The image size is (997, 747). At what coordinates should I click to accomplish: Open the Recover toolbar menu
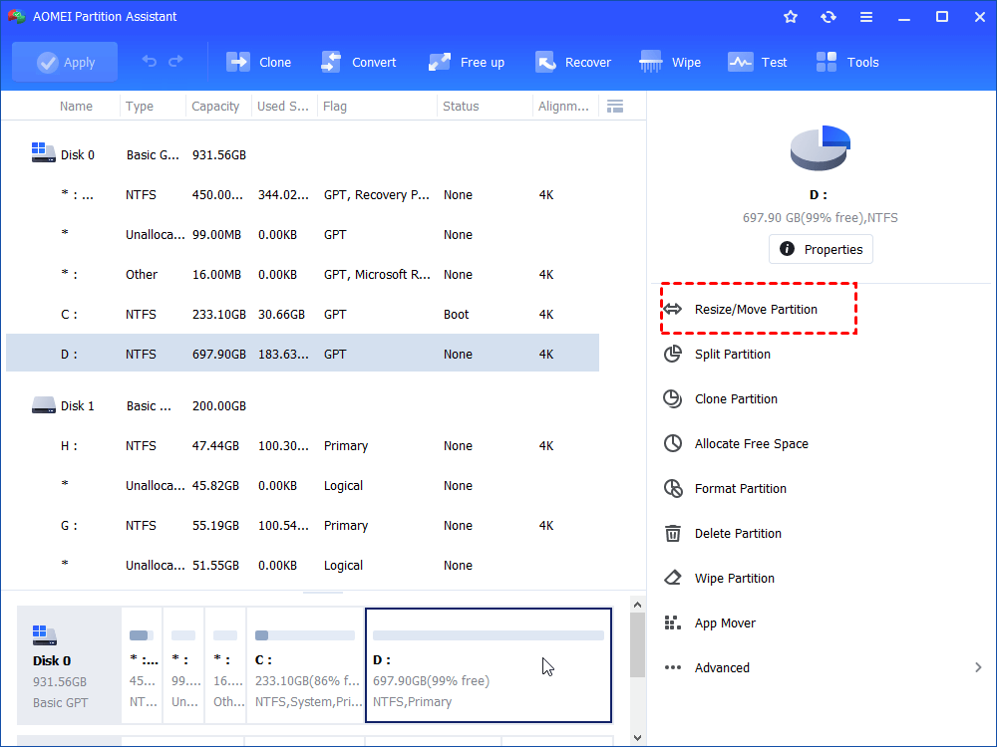pyautogui.click(x=573, y=62)
